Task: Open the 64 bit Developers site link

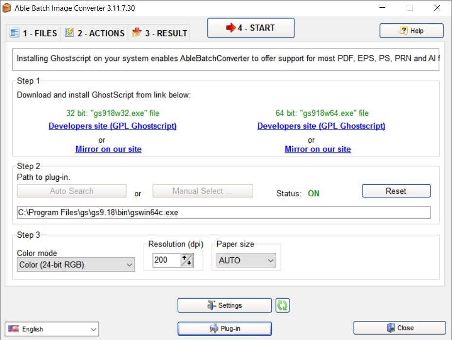Action: pos(321,126)
